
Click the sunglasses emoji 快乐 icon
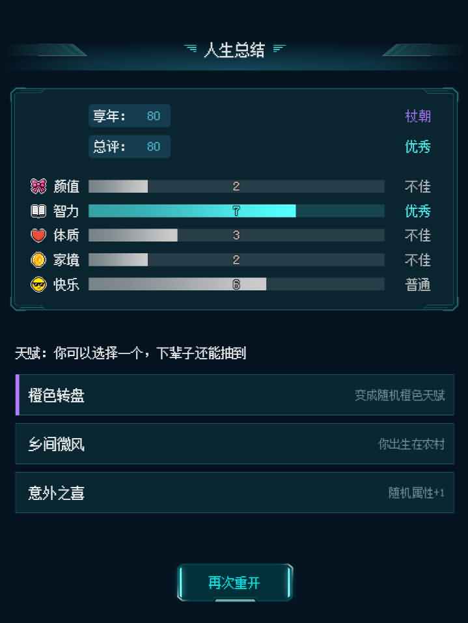coord(38,284)
